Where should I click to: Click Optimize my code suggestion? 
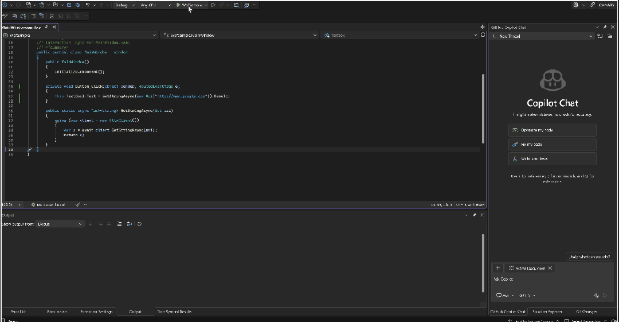pyautogui.click(x=553, y=130)
